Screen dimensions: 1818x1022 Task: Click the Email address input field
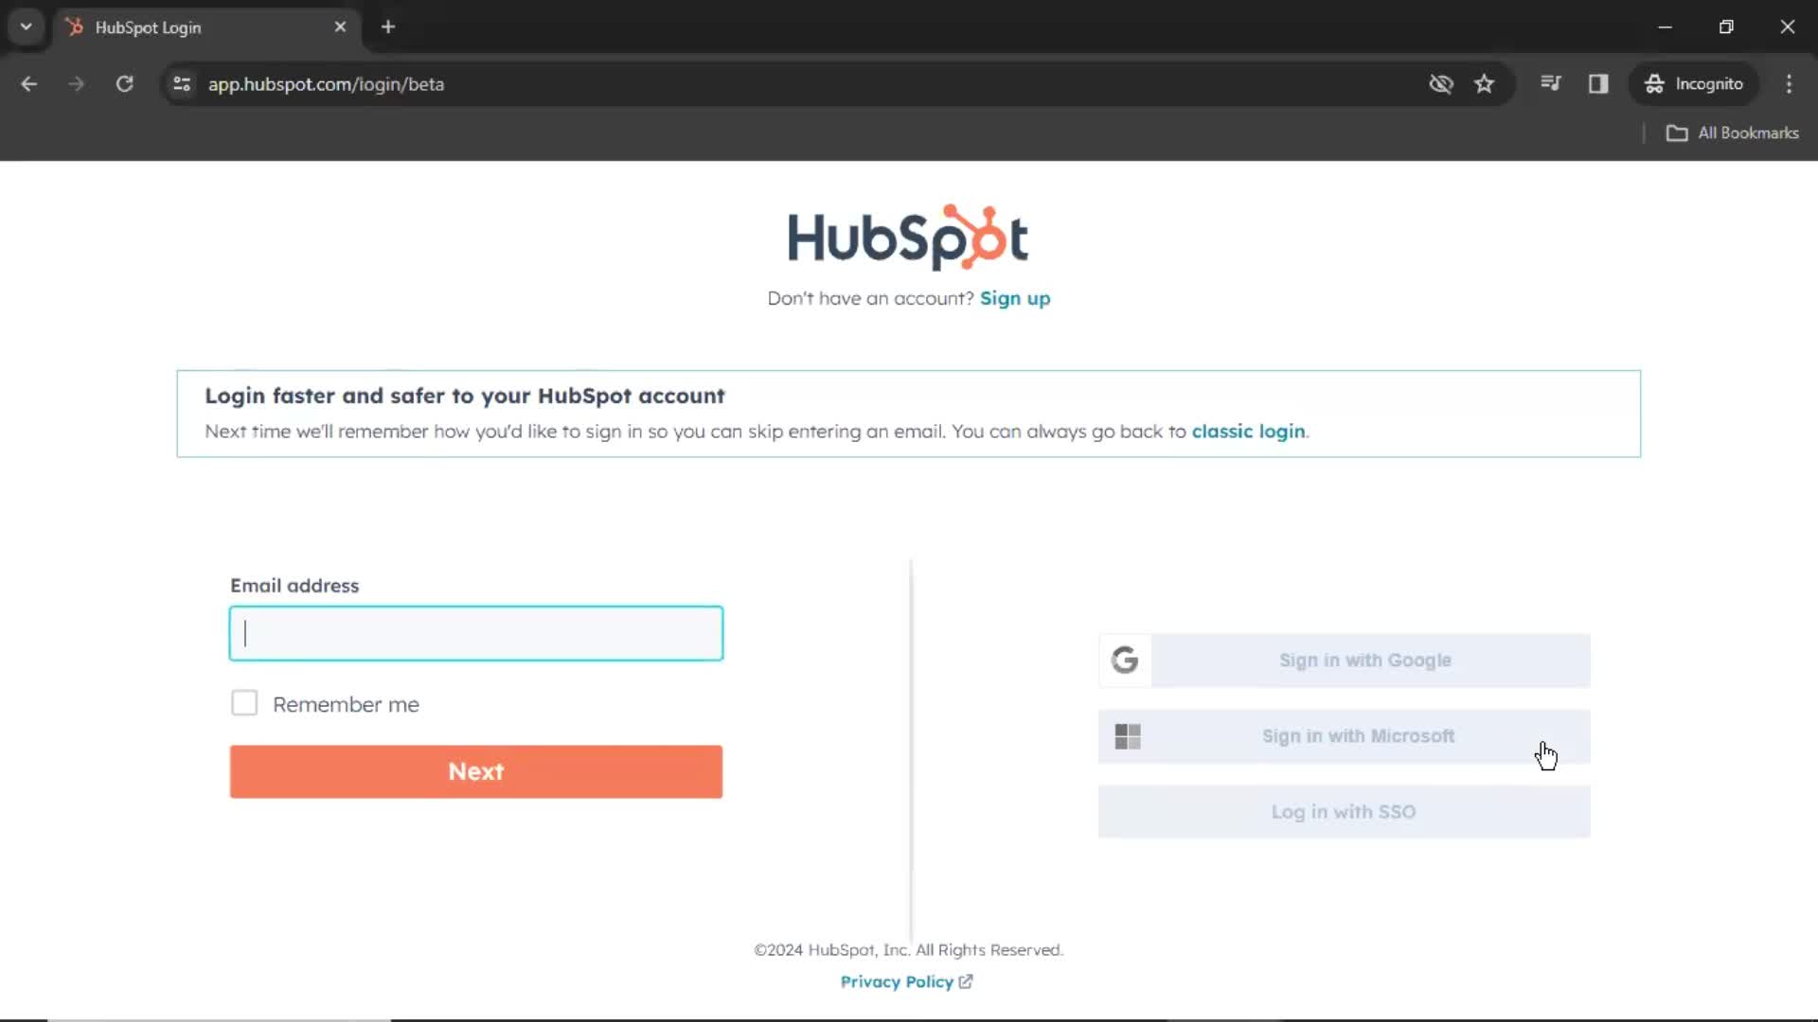click(475, 633)
